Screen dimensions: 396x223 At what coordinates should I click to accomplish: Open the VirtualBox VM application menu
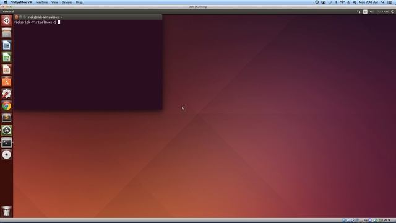tap(22, 2)
